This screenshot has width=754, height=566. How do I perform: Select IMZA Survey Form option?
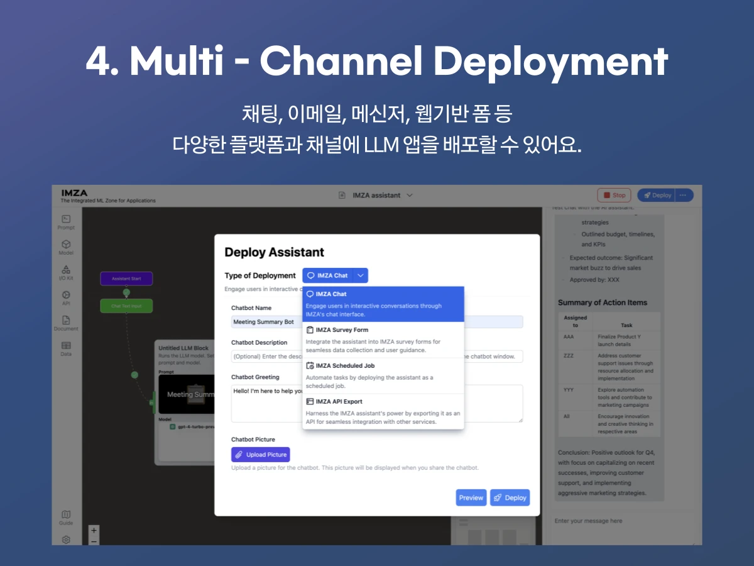(x=383, y=340)
